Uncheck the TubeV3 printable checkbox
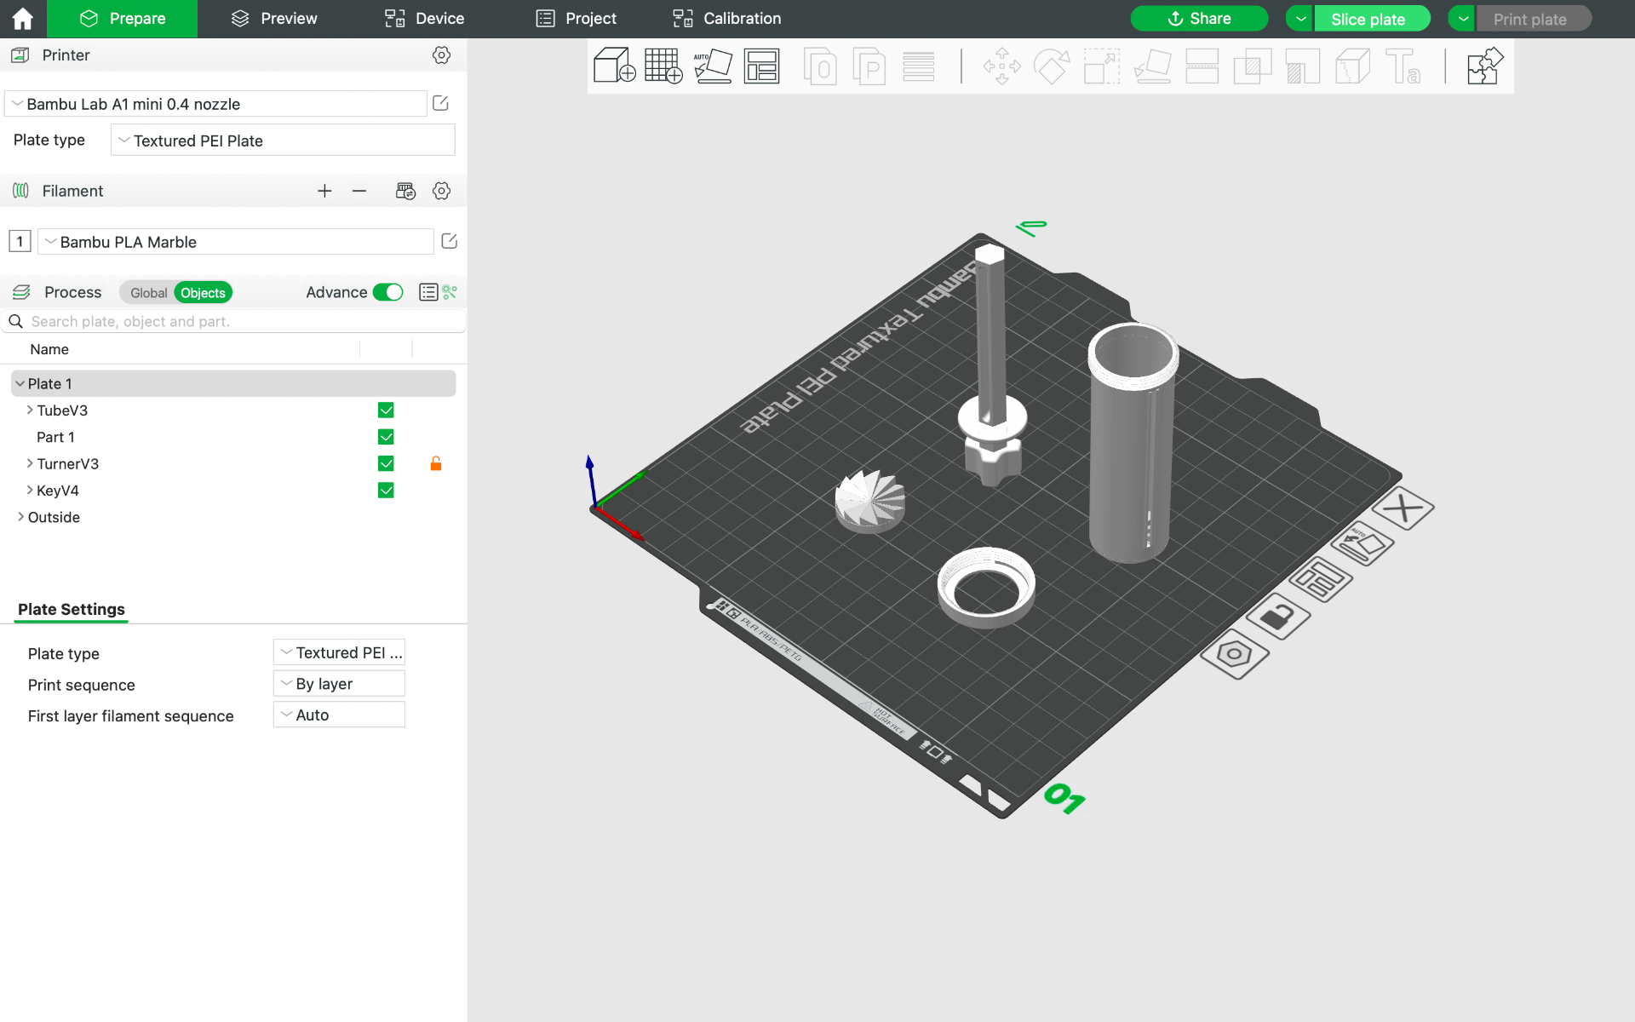 click(386, 411)
